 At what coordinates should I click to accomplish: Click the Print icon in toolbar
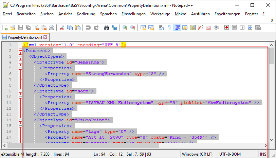(x=51, y=28)
